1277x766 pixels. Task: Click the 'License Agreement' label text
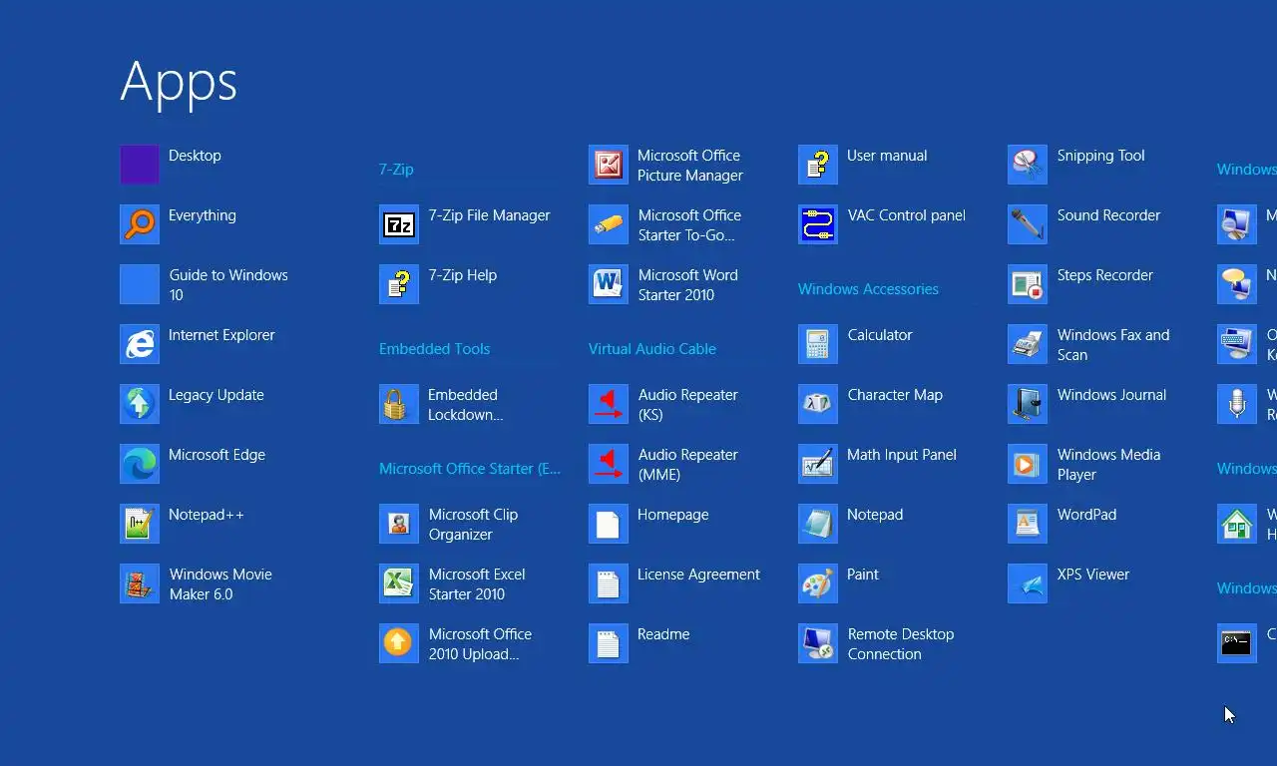698,574
